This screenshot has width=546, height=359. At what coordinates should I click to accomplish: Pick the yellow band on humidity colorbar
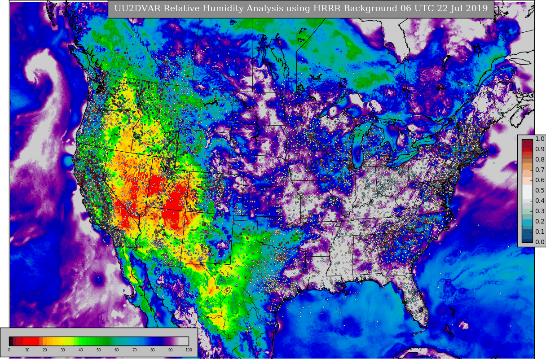(65, 341)
